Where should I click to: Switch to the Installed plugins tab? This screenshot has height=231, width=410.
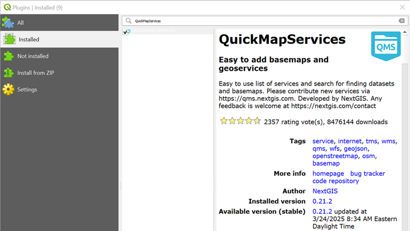(x=29, y=39)
